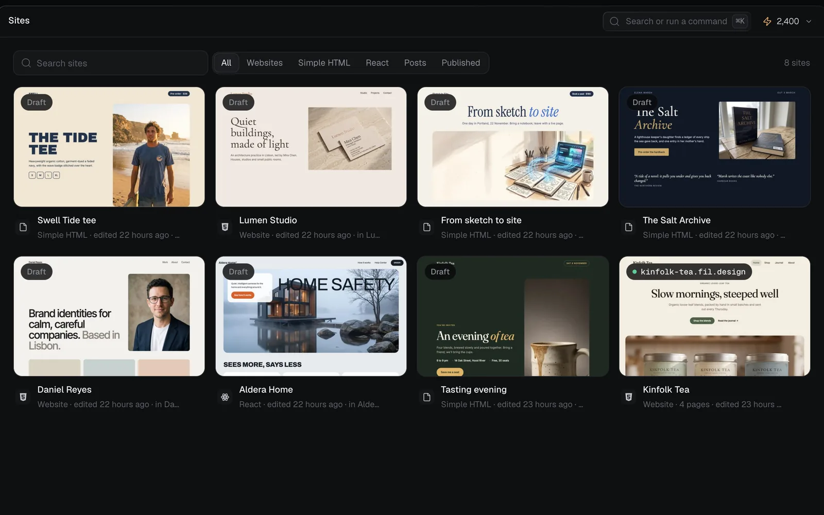
Task: Click the file icon beside From sketch to site
Action: [427, 227]
